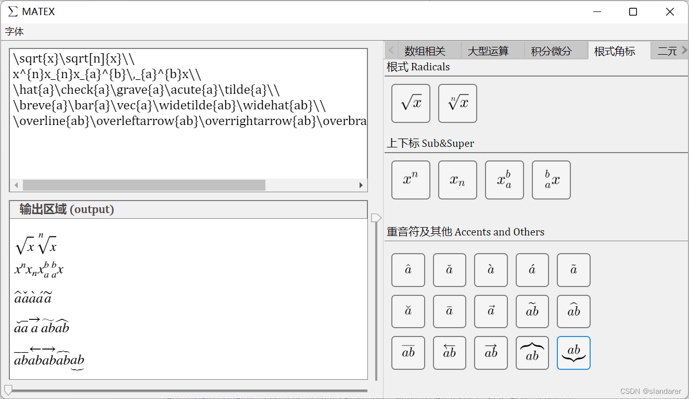
Task: Insert tilde accent on a
Action: [x=573, y=270]
